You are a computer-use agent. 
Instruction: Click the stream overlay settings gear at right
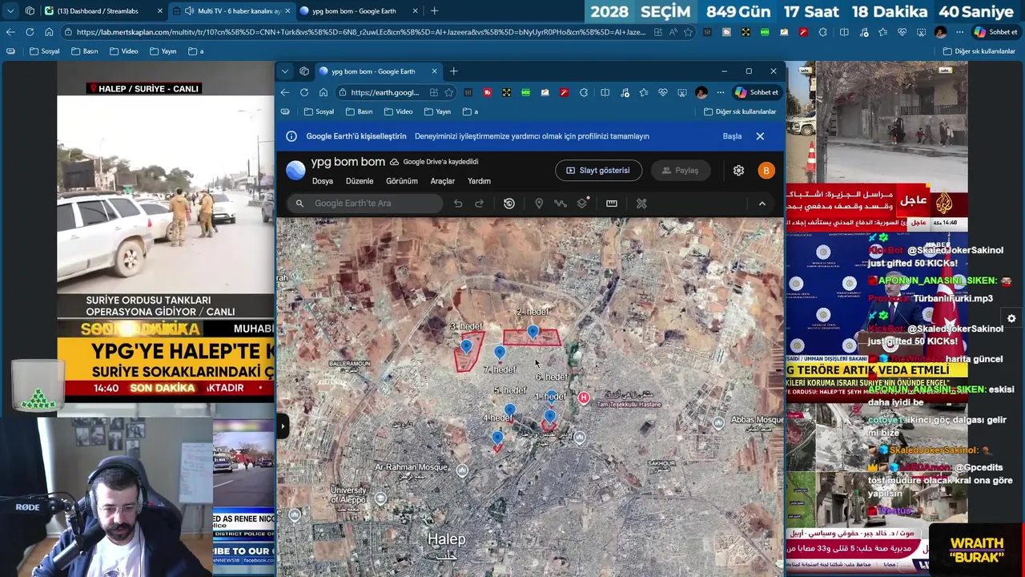pos(1011,318)
